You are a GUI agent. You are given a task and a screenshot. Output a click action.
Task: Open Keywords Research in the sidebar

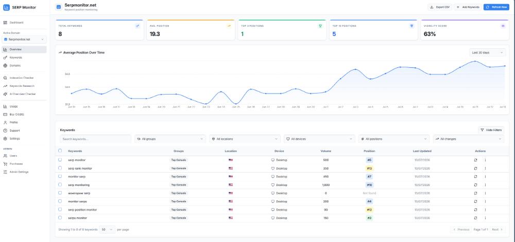24,86
